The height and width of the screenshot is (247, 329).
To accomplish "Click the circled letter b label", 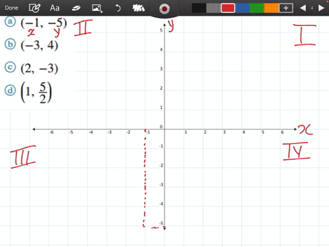I will [x=10, y=44].
